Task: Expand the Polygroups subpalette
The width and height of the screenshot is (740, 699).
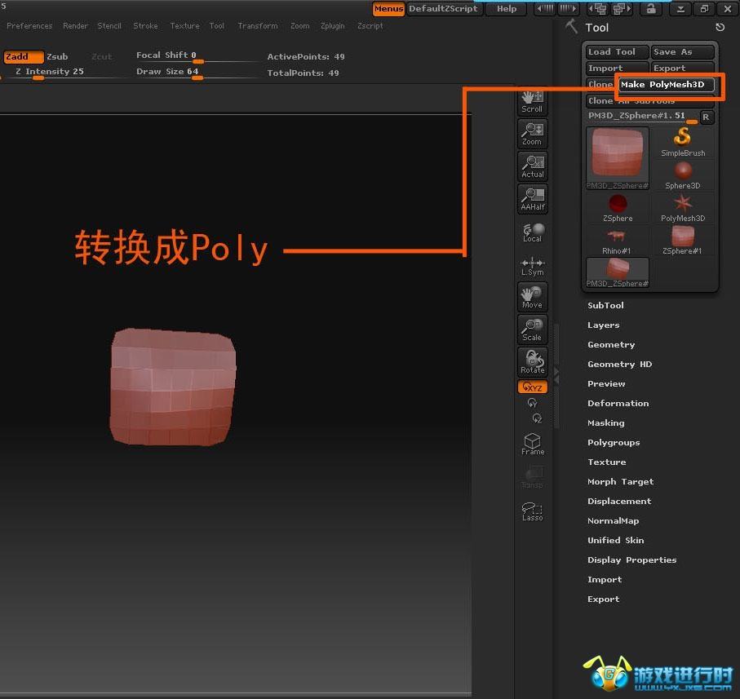Action: click(x=614, y=442)
